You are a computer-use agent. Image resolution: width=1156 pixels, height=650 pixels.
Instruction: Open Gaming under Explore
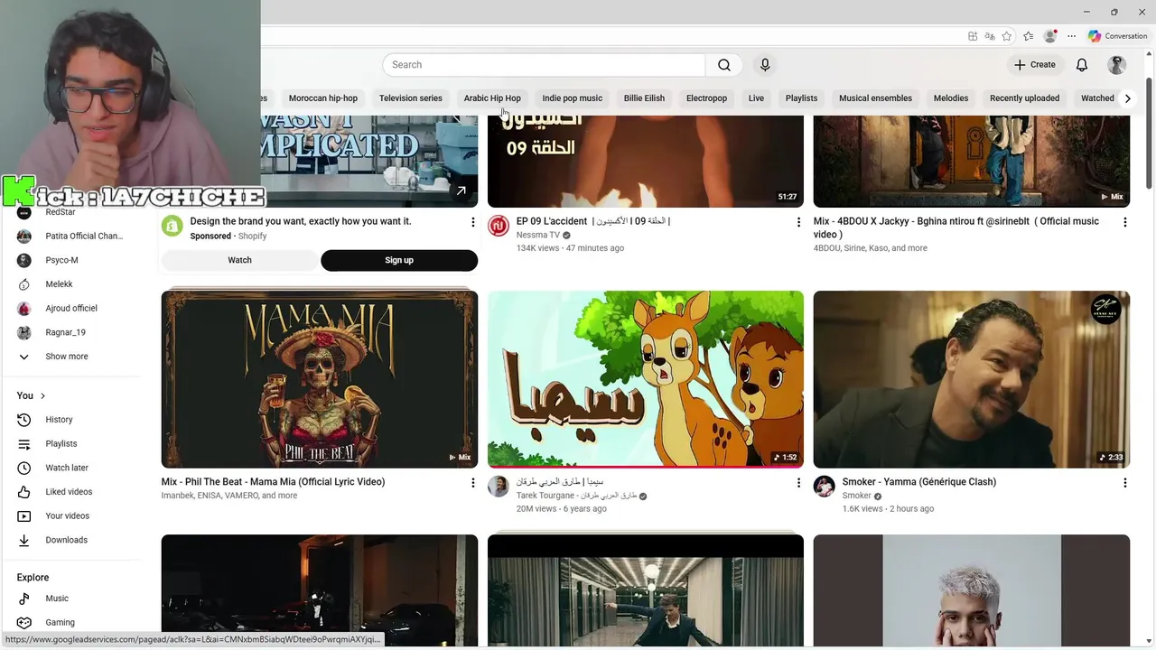pyautogui.click(x=61, y=623)
